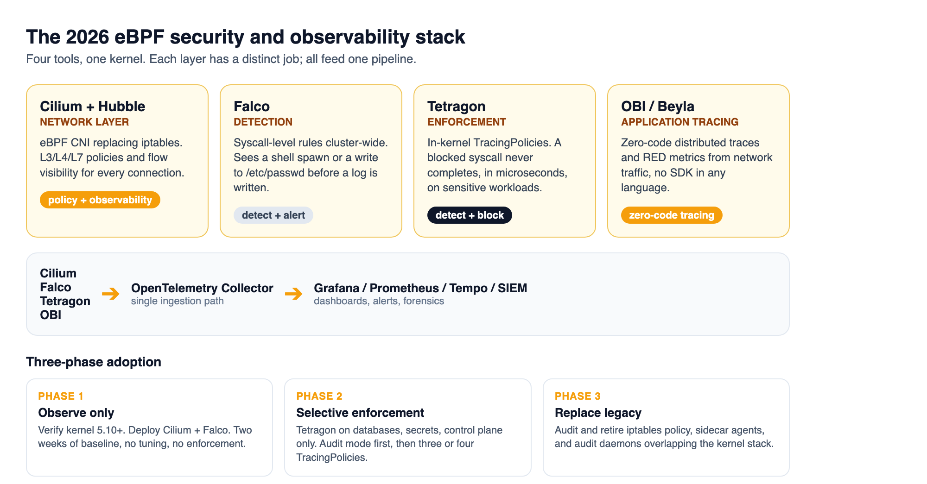Click the 'In-kernel TracingPolicies' description

coord(497,165)
